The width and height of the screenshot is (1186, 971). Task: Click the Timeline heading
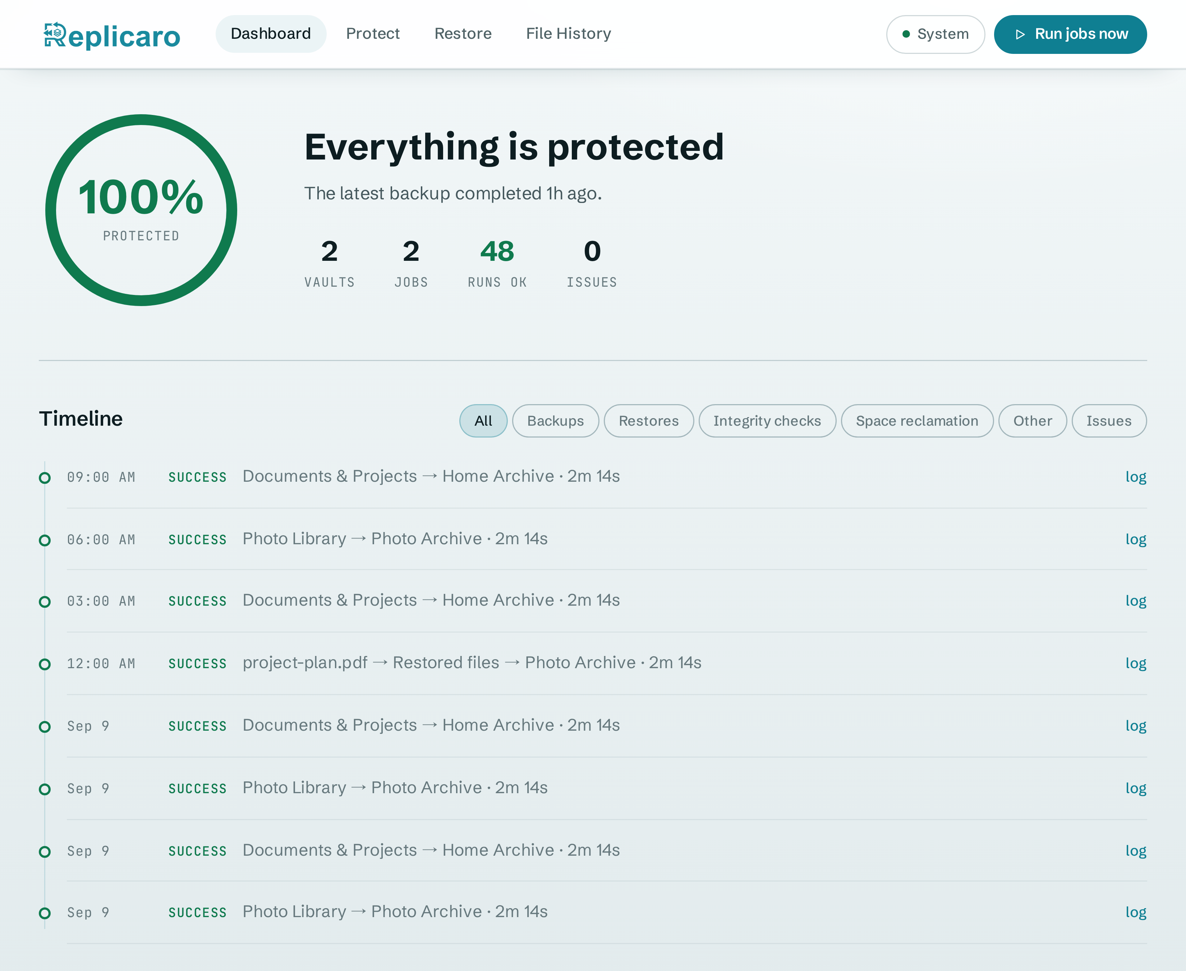[x=81, y=419]
